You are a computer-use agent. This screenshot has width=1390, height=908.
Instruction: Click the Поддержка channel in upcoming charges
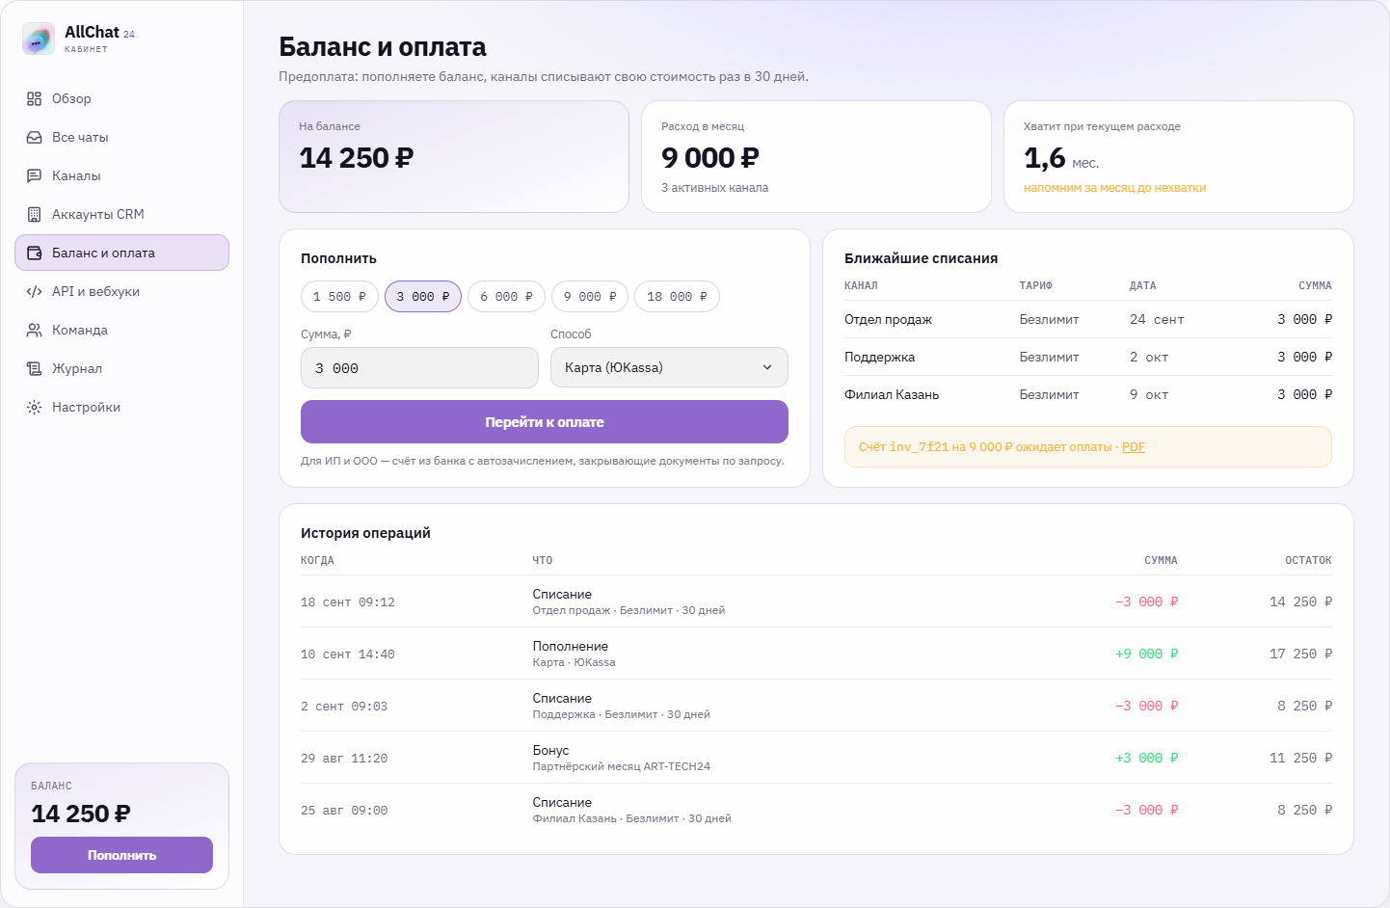pyautogui.click(x=879, y=357)
